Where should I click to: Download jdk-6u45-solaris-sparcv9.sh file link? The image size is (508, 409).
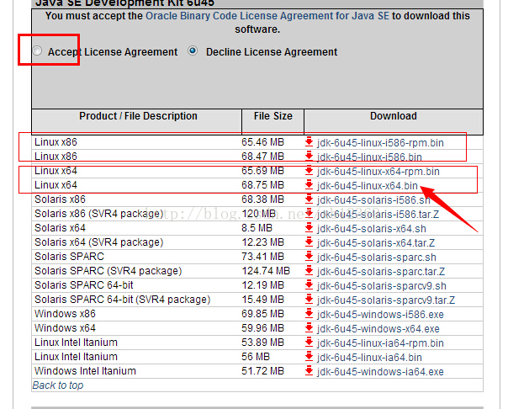382,286
